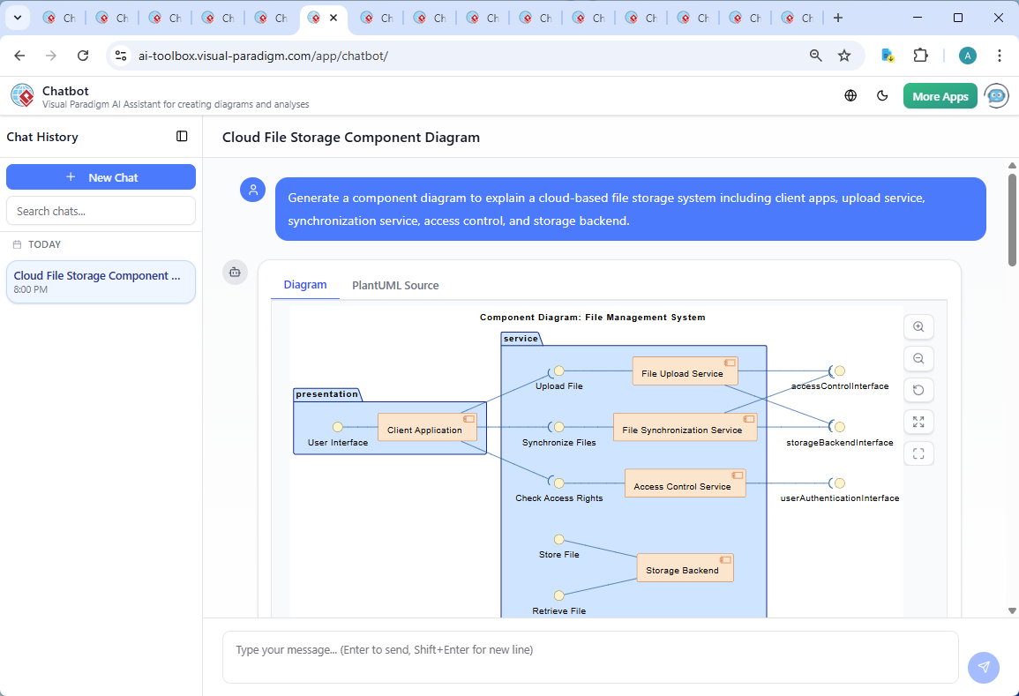
Task: Click the Search chats field
Action: [101, 210]
